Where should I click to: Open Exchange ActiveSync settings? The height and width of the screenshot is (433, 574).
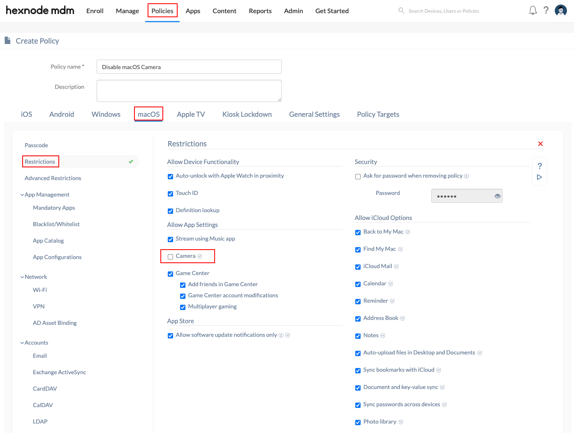[60, 372]
